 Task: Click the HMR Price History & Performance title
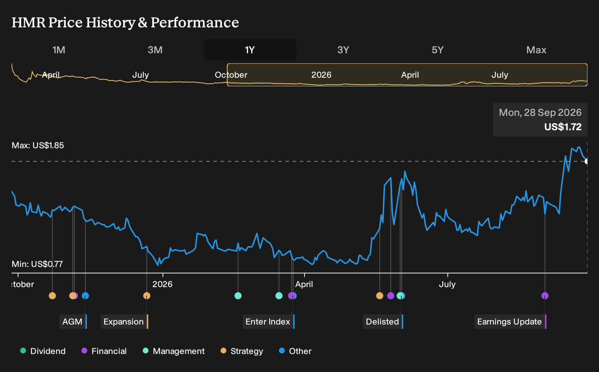click(125, 22)
